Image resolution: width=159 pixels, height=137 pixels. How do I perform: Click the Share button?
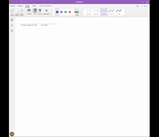click(144, 6)
